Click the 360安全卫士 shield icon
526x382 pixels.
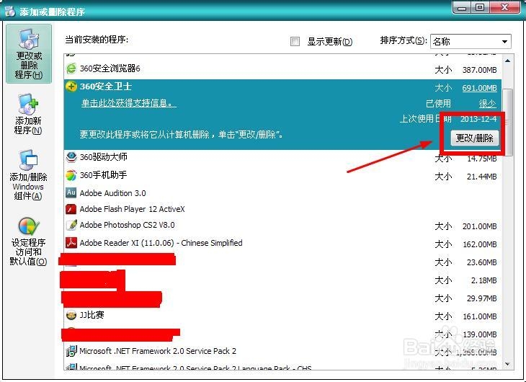(71, 86)
